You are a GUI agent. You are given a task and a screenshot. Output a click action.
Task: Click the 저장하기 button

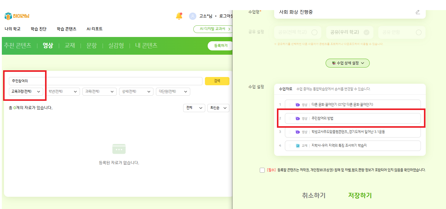(x=360, y=196)
